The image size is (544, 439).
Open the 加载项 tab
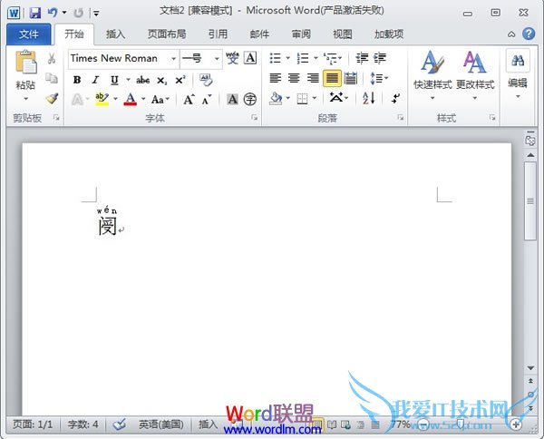(x=389, y=34)
